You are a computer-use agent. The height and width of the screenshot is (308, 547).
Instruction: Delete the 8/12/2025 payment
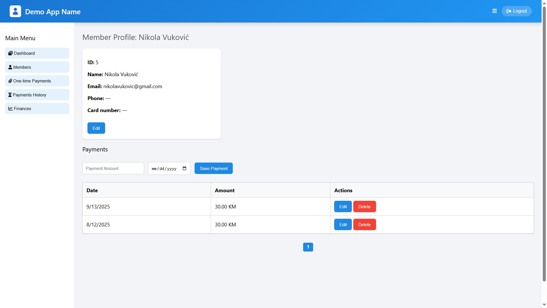[364, 225]
